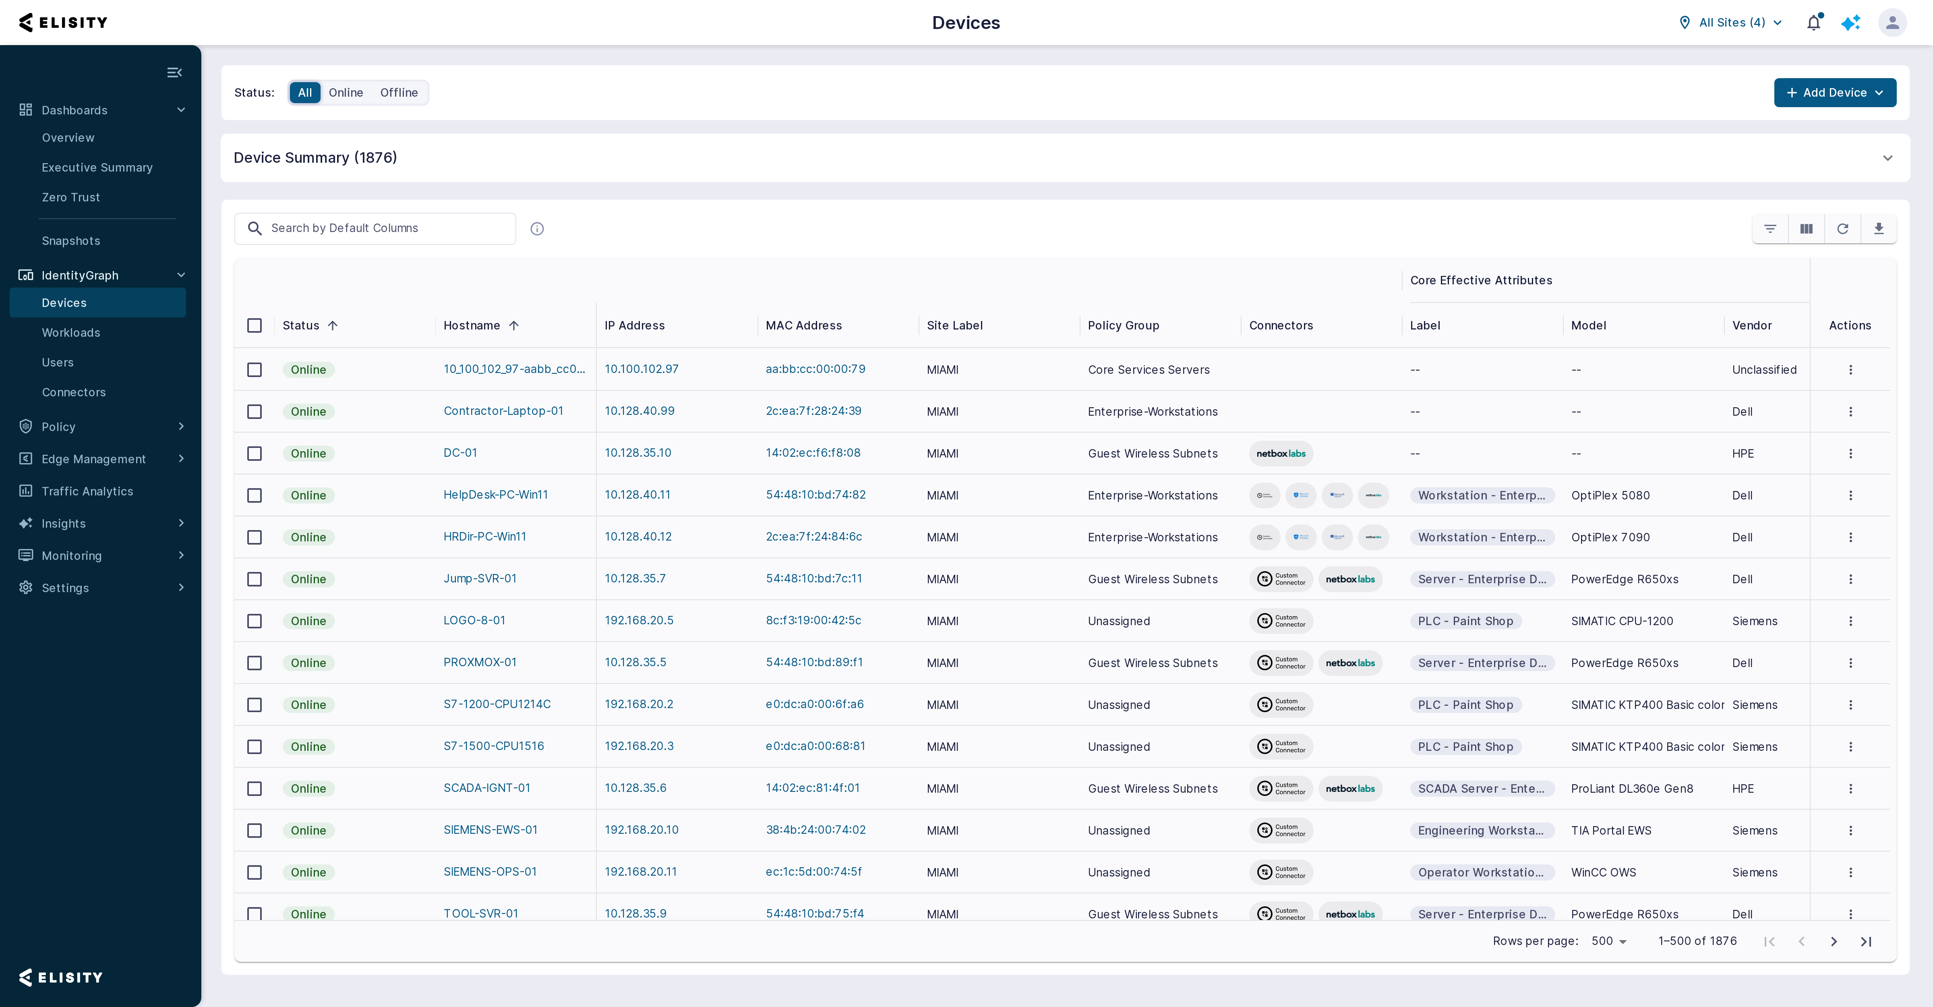Open the column chooser icon
This screenshot has height=1007, width=1933.
pyautogui.click(x=1806, y=229)
